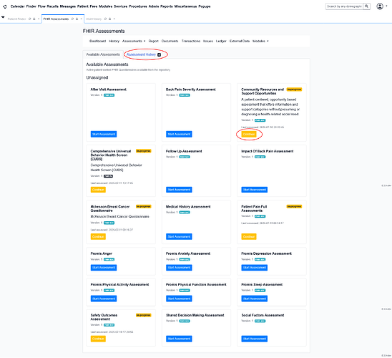This screenshot has height=358, width=392.
Task: Refresh the Visit History tab
Action: pyautogui.click(x=105, y=19)
